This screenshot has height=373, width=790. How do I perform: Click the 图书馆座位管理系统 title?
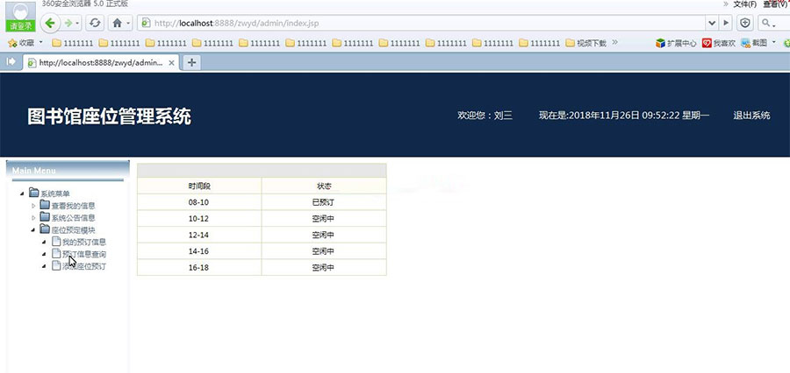pos(110,116)
